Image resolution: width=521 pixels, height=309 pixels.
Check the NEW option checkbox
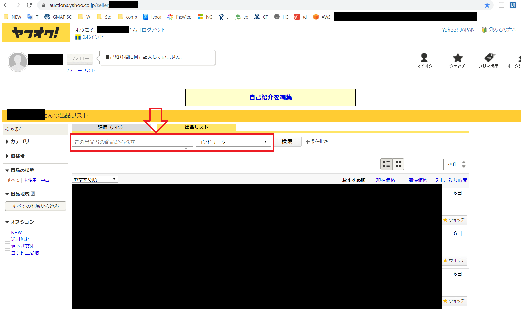click(x=8, y=232)
